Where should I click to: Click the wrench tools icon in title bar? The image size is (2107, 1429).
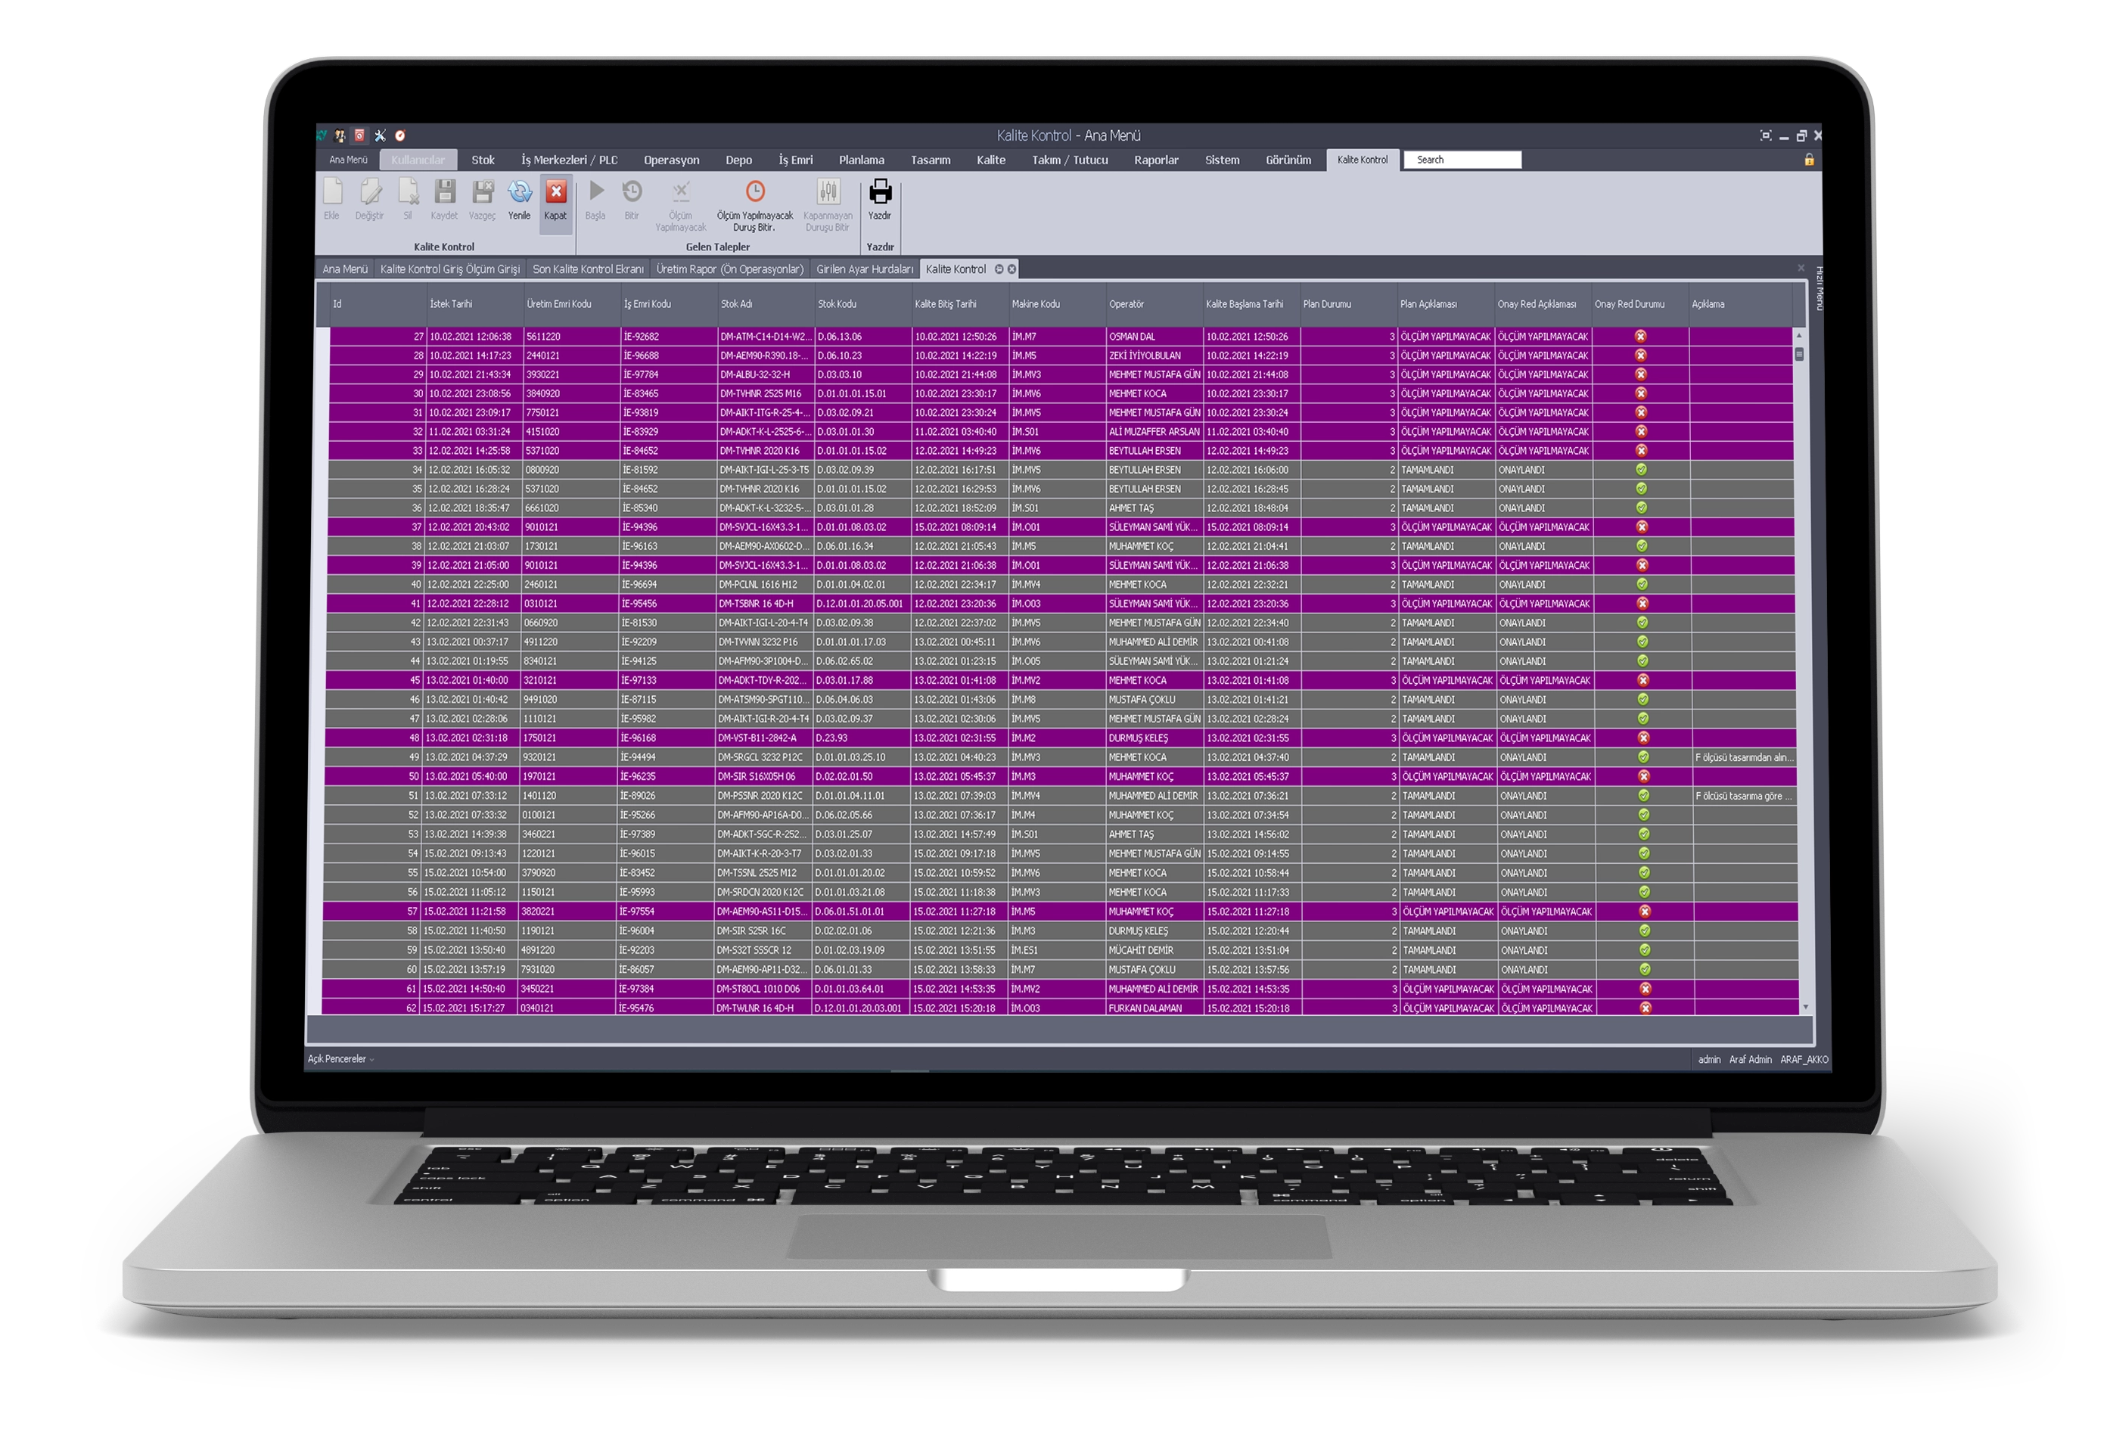(380, 136)
